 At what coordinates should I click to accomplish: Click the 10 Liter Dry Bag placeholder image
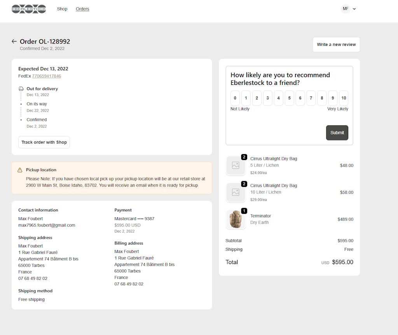[236, 192]
